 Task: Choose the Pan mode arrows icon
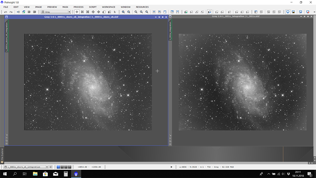(93, 12)
